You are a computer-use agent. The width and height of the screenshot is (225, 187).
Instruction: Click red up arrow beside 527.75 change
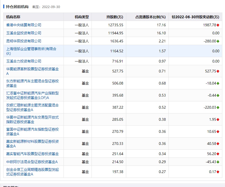point(218,71)
